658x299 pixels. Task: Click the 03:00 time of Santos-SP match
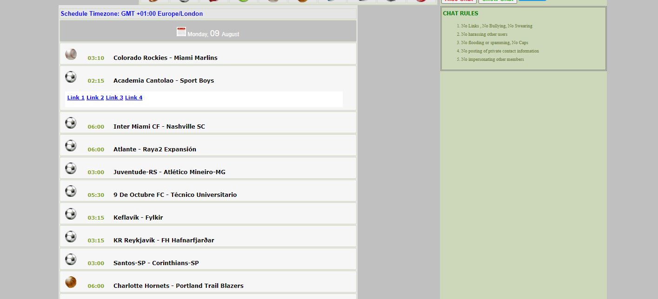pos(96,263)
